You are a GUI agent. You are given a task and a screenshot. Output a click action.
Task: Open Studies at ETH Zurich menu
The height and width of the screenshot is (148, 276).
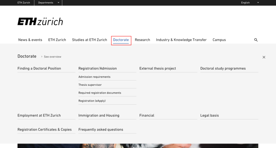[90, 40]
